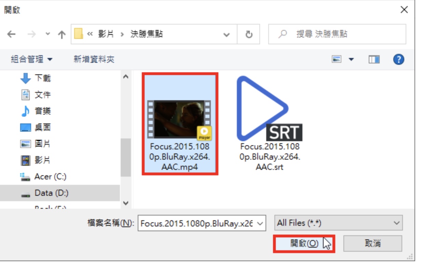Click the 取消 cancel button
The height and width of the screenshot is (266, 421).
(373, 243)
